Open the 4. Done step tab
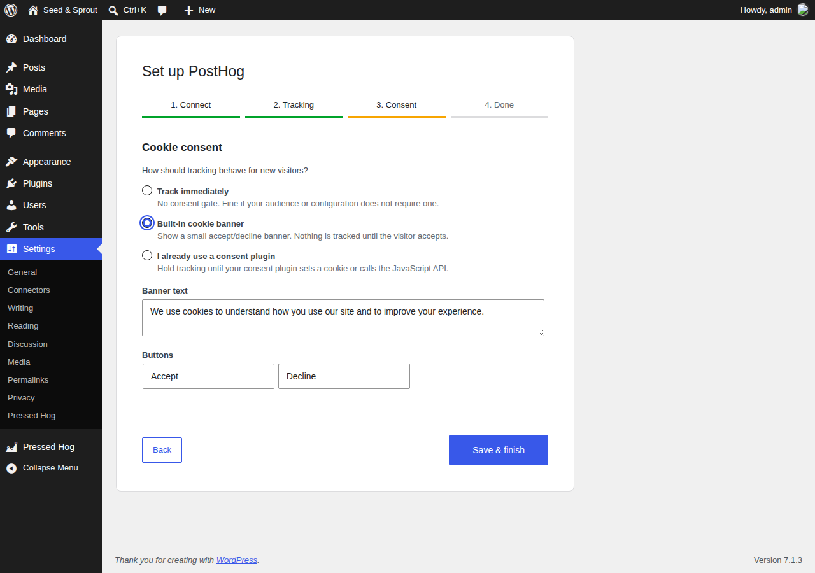815x573 pixels. point(499,106)
